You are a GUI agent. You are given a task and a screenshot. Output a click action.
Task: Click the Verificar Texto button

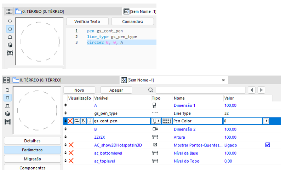[87, 22]
